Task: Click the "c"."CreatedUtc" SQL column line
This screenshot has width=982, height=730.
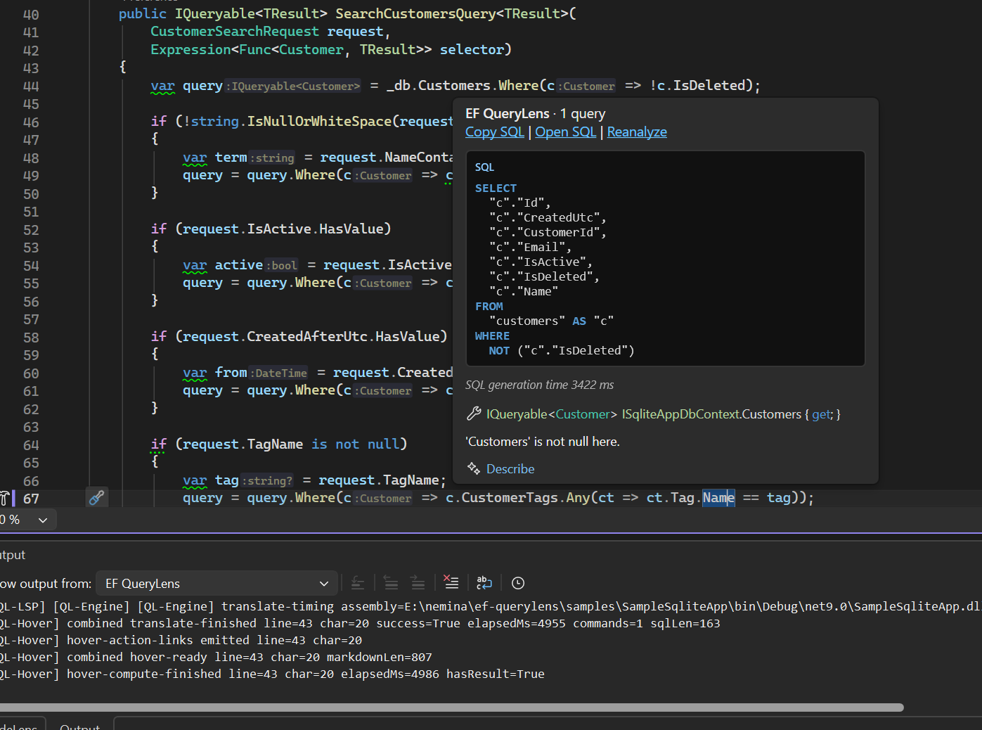Action: (548, 217)
